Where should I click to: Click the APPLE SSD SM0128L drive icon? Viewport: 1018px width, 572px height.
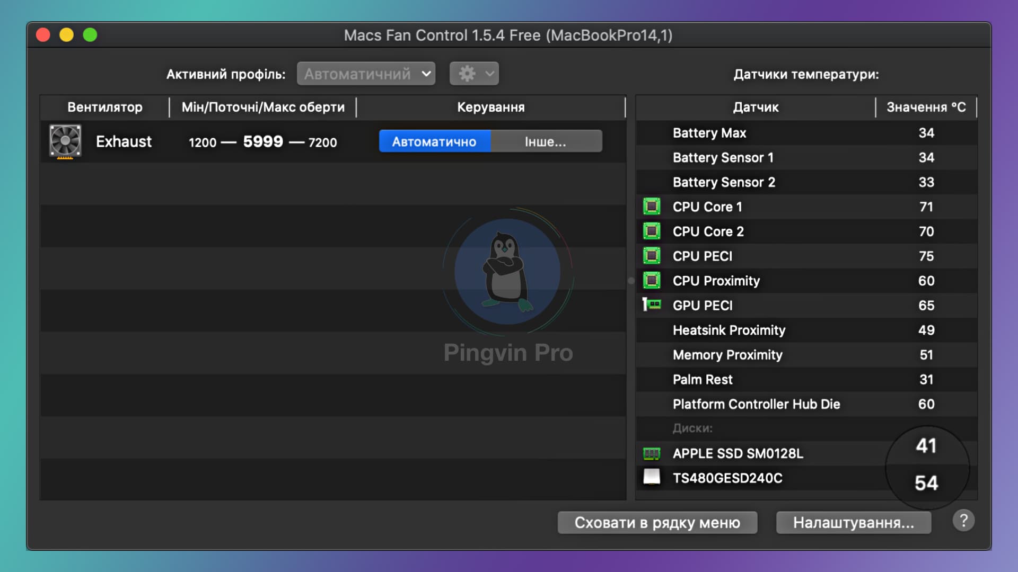click(652, 453)
